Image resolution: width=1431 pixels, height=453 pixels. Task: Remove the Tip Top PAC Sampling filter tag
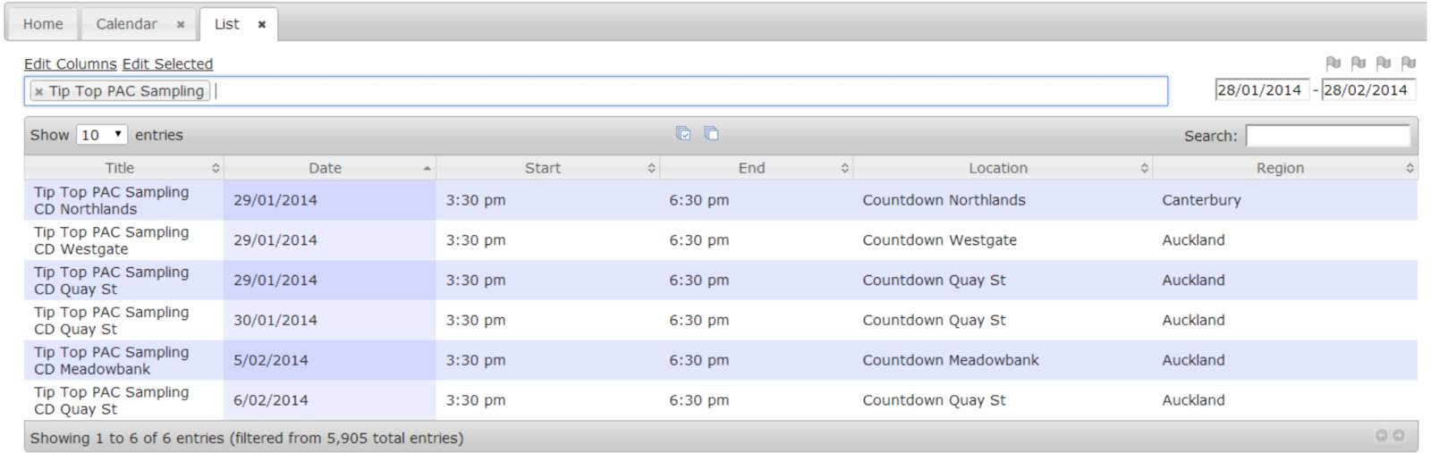(38, 91)
